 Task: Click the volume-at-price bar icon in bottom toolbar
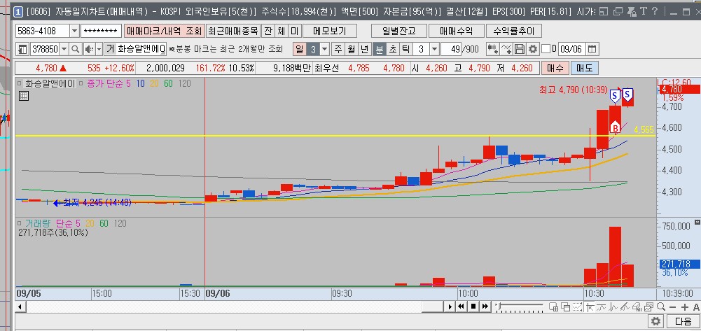pos(637,307)
